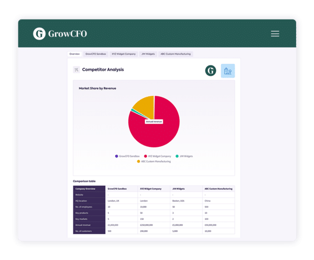Click the round green G company logo
Screen dimensions: 314x260
click(x=210, y=70)
